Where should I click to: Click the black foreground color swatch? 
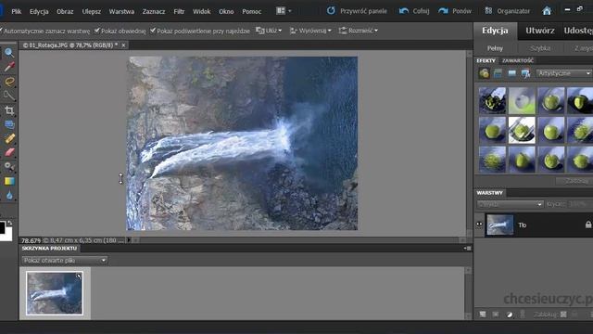2,227
